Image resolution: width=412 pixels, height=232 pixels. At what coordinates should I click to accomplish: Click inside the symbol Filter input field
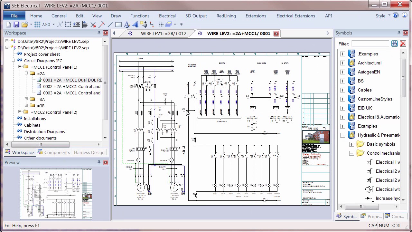(x=370, y=43)
